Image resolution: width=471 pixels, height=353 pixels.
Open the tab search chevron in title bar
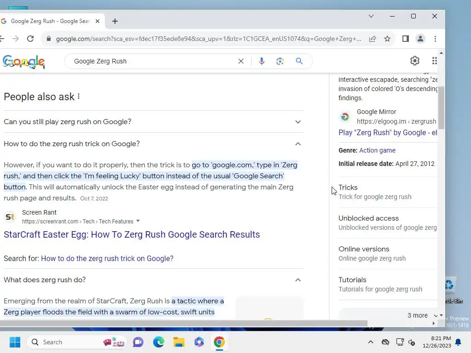pyautogui.click(x=371, y=16)
